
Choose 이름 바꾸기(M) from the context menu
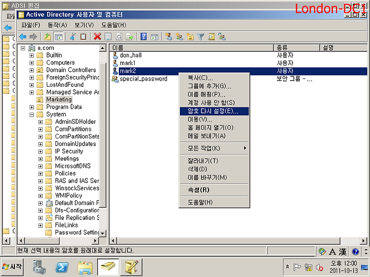(x=214, y=177)
